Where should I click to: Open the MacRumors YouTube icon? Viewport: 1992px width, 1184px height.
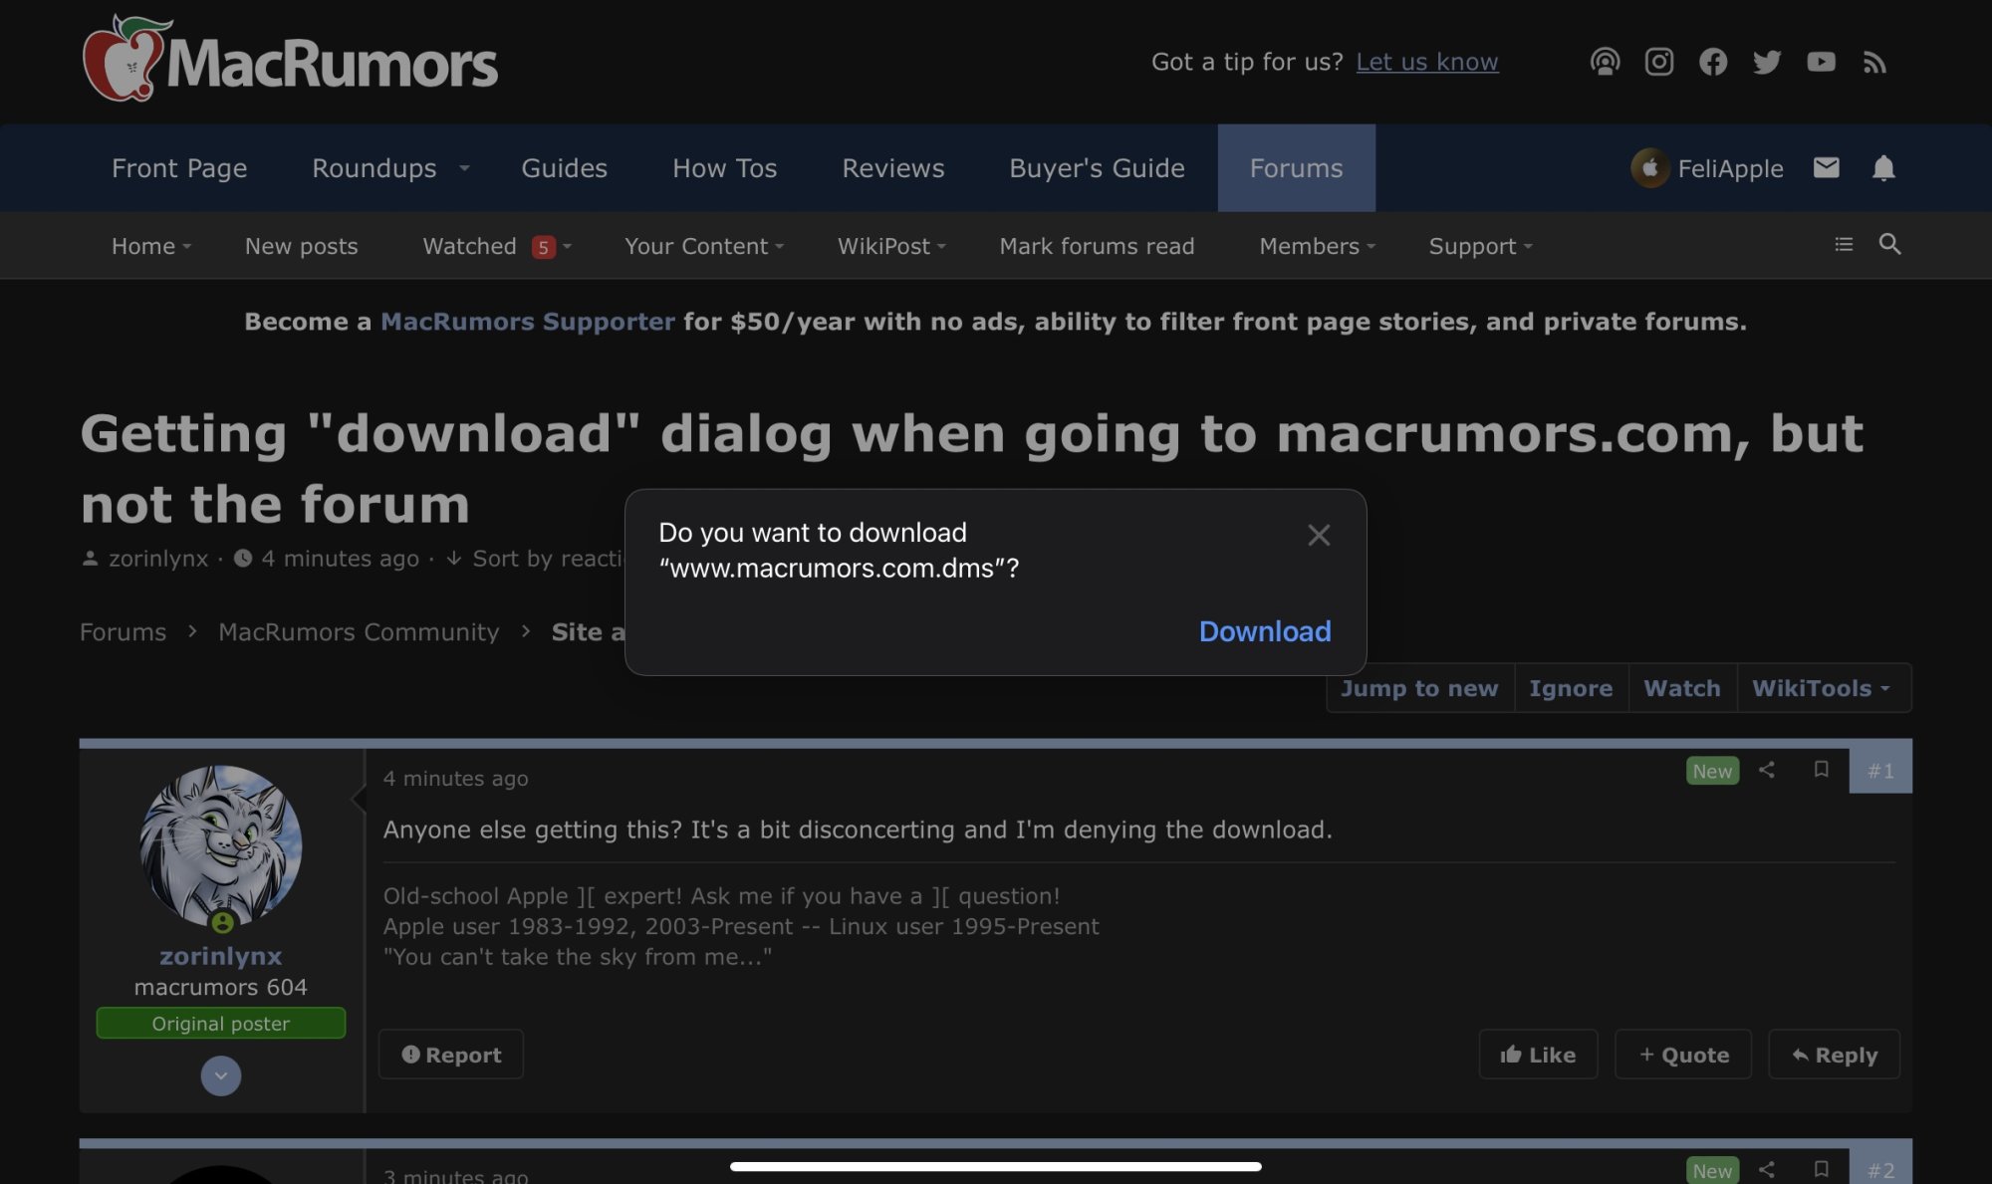1821,62
